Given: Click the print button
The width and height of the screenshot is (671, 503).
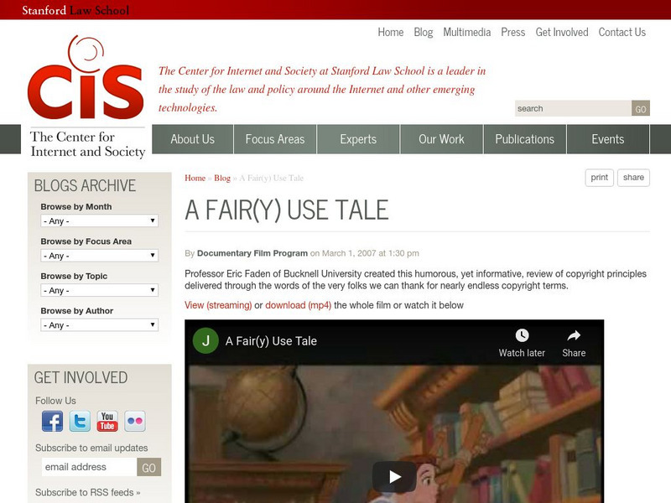Looking at the screenshot, I should pyautogui.click(x=599, y=178).
